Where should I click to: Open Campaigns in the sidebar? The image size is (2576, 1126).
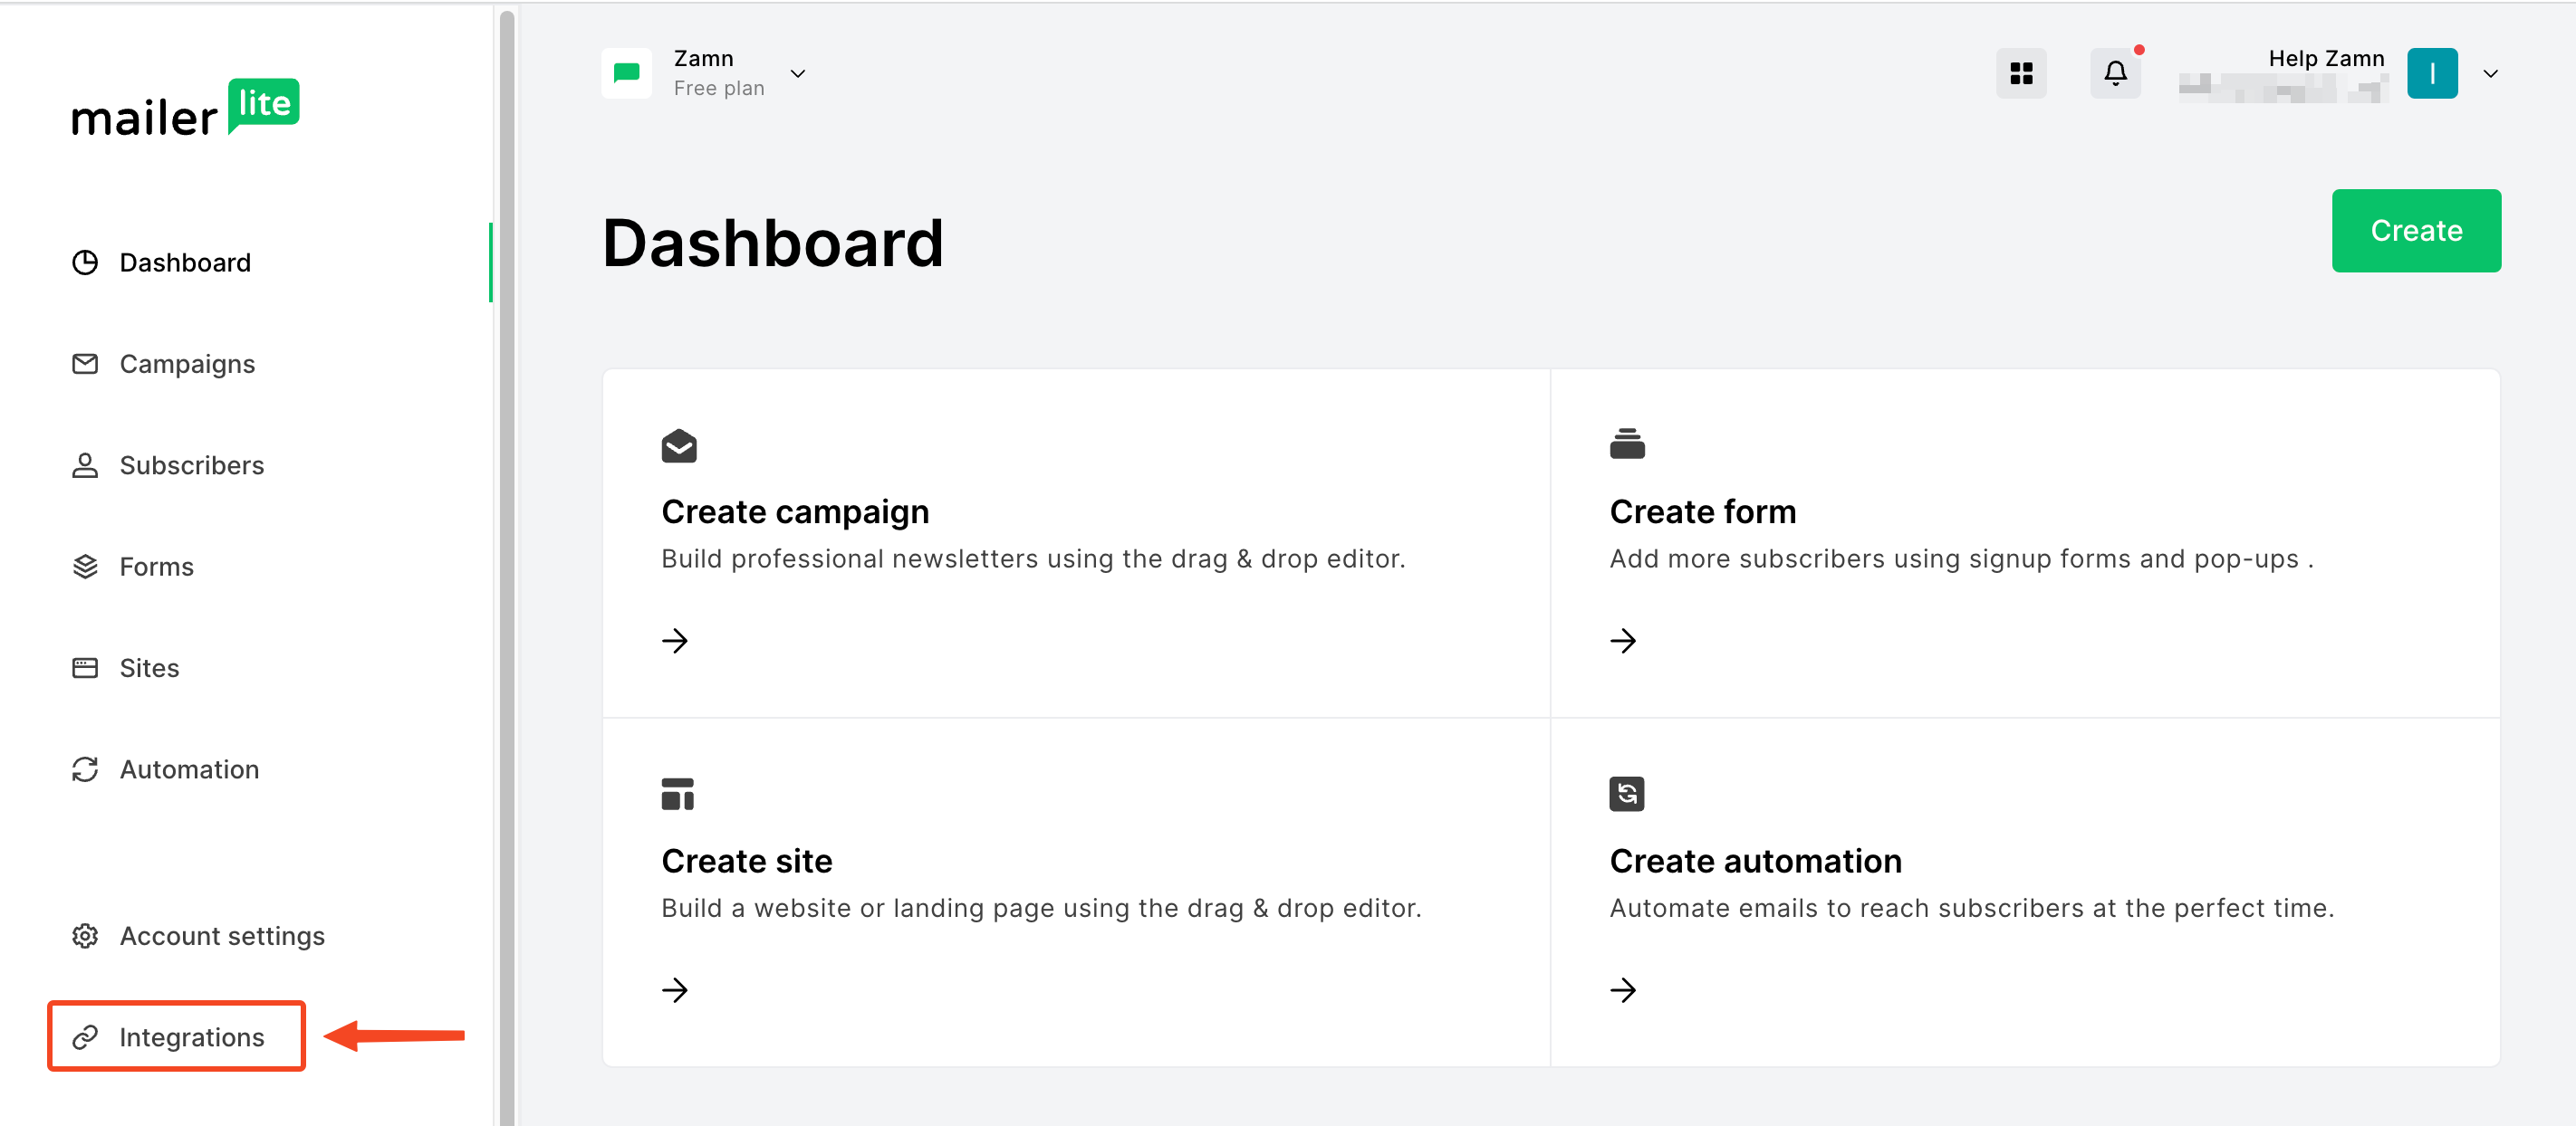[x=187, y=364]
